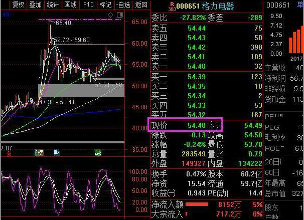Select 卖二 price 54.41
304x220 pixels.
click(197, 57)
